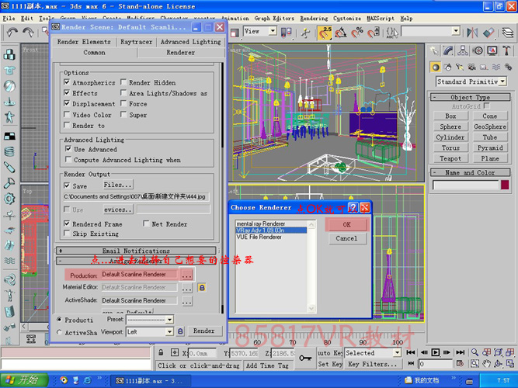Create a Teapot primitive
The height and width of the screenshot is (388, 518).
450,158
